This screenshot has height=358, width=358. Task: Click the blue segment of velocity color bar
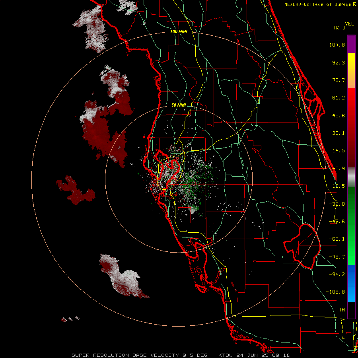pyautogui.click(x=351, y=284)
